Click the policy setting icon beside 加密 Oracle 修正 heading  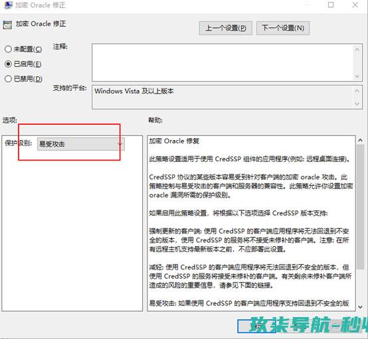click(x=7, y=25)
